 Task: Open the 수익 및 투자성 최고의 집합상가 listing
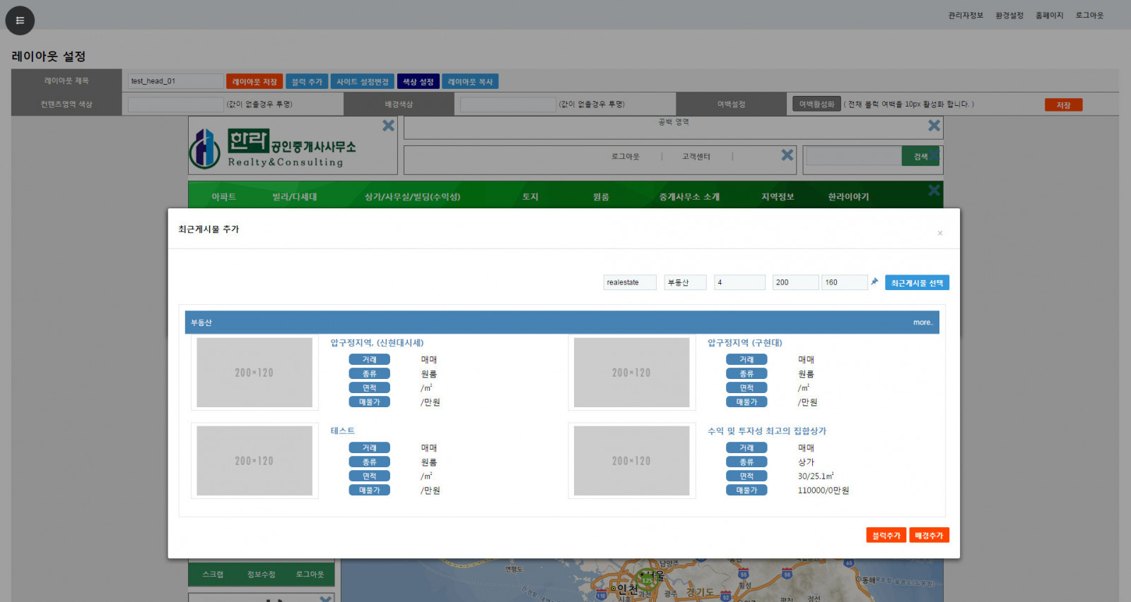766,431
